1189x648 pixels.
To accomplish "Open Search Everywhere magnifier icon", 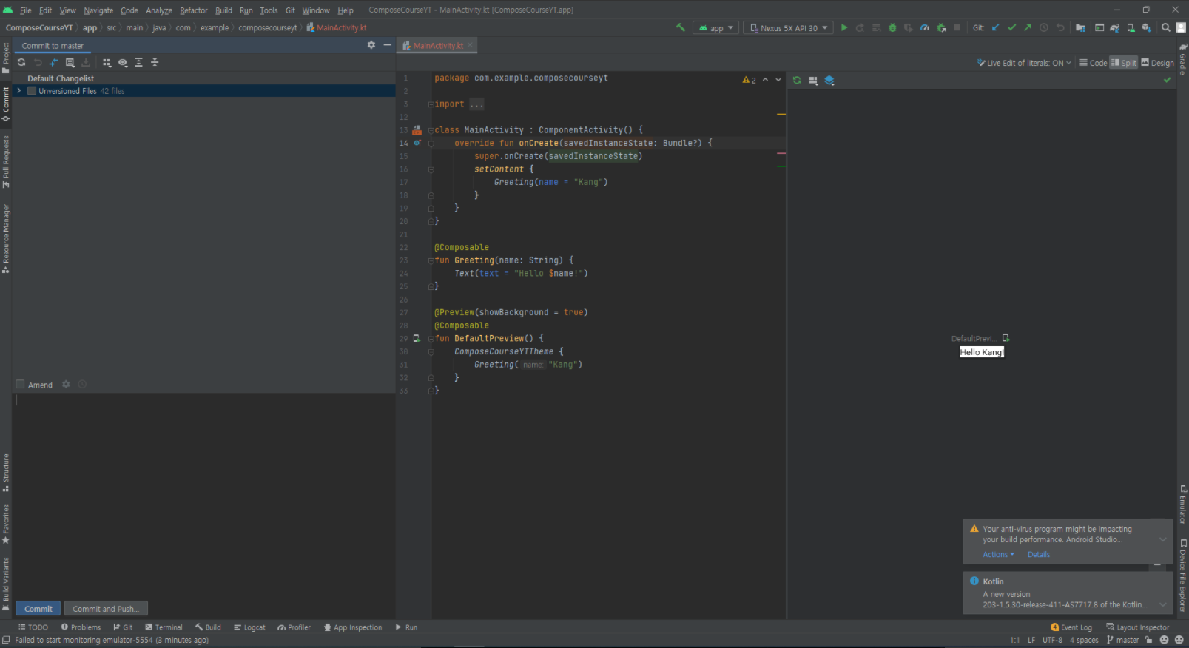I will tap(1165, 27).
